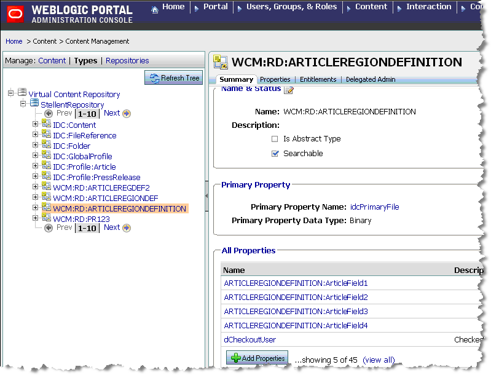Image resolution: width=491 pixels, height=375 pixels.
Task: Click the IDC:Profile:PressRelease type icon
Action: pos(46,175)
